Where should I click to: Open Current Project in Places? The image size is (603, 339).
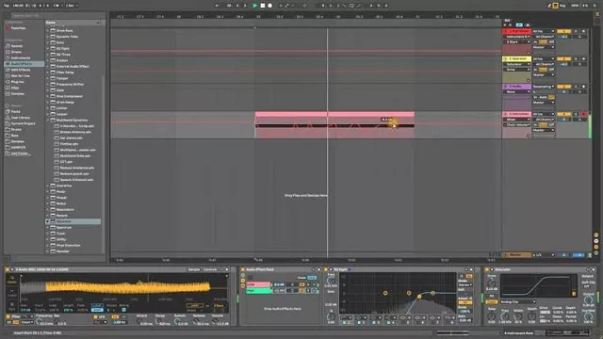[x=23, y=123]
